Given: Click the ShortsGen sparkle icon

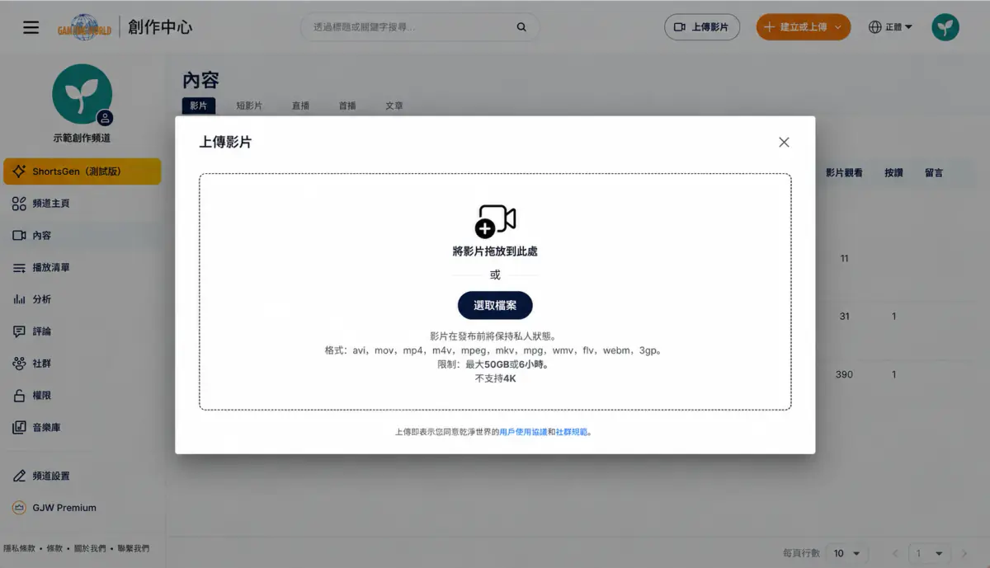Looking at the screenshot, I should [x=19, y=171].
